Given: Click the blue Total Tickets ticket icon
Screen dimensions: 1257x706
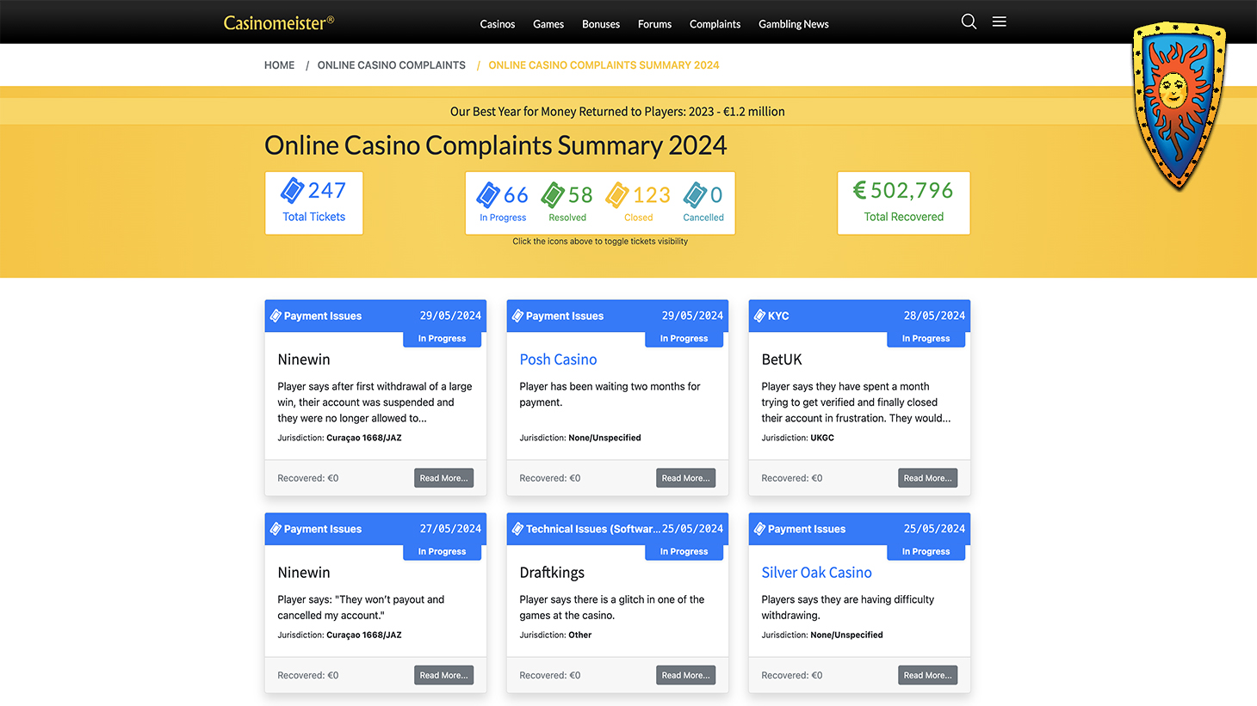Looking at the screenshot, I should (x=292, y=190).
